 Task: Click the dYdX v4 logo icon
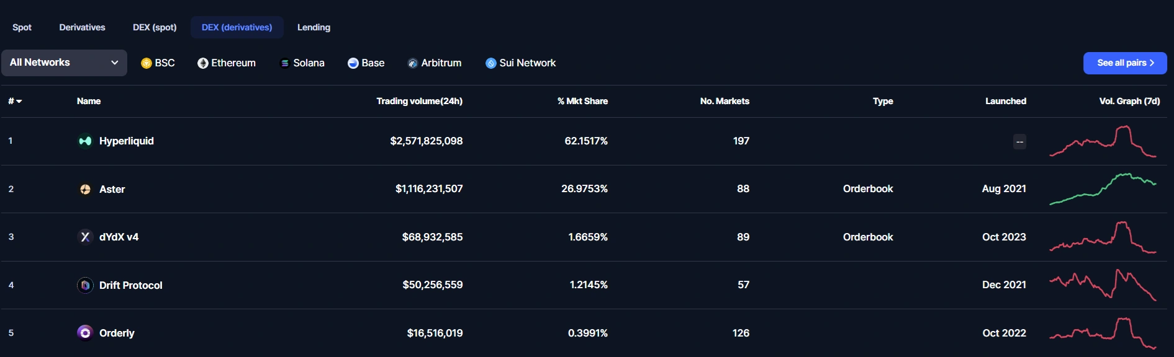pyautogui.click(x=85, y=237)
